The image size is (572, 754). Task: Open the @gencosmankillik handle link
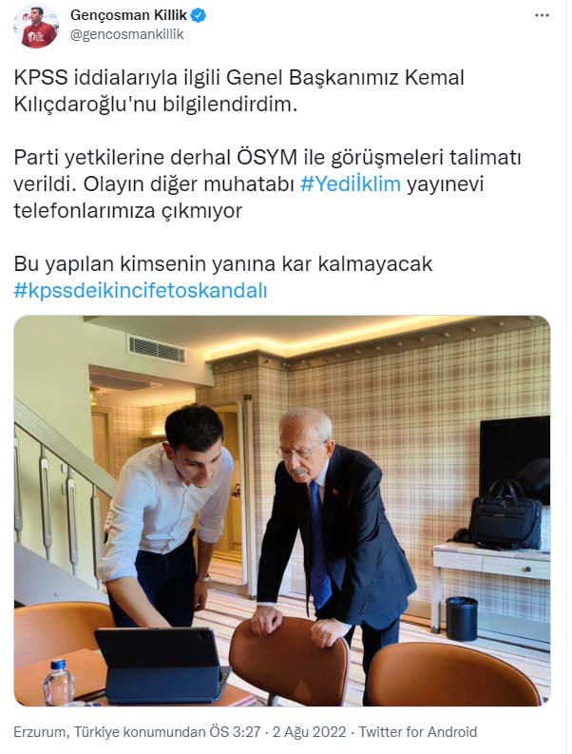click(127, 34)
